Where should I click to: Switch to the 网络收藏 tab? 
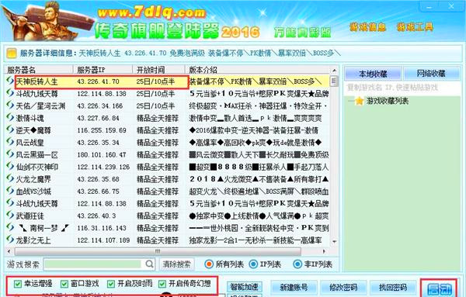tap(431, 74)
